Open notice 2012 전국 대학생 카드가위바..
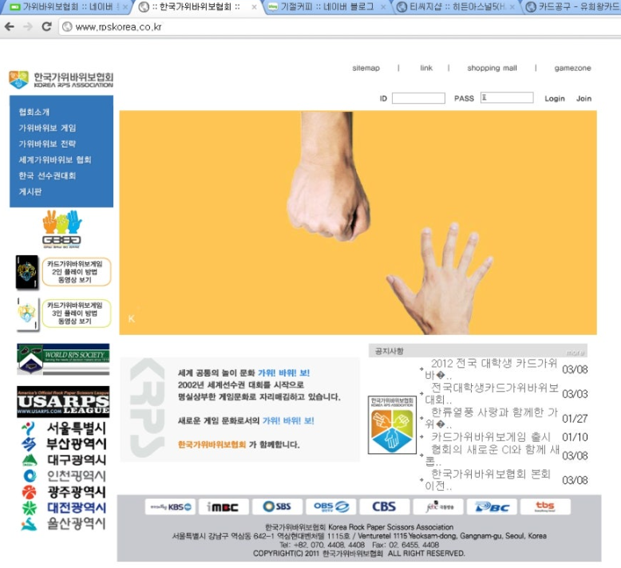The image size is (621, 568). (x=491, y=369)
